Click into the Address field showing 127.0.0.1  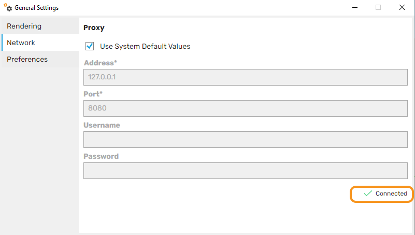(246, 77)
